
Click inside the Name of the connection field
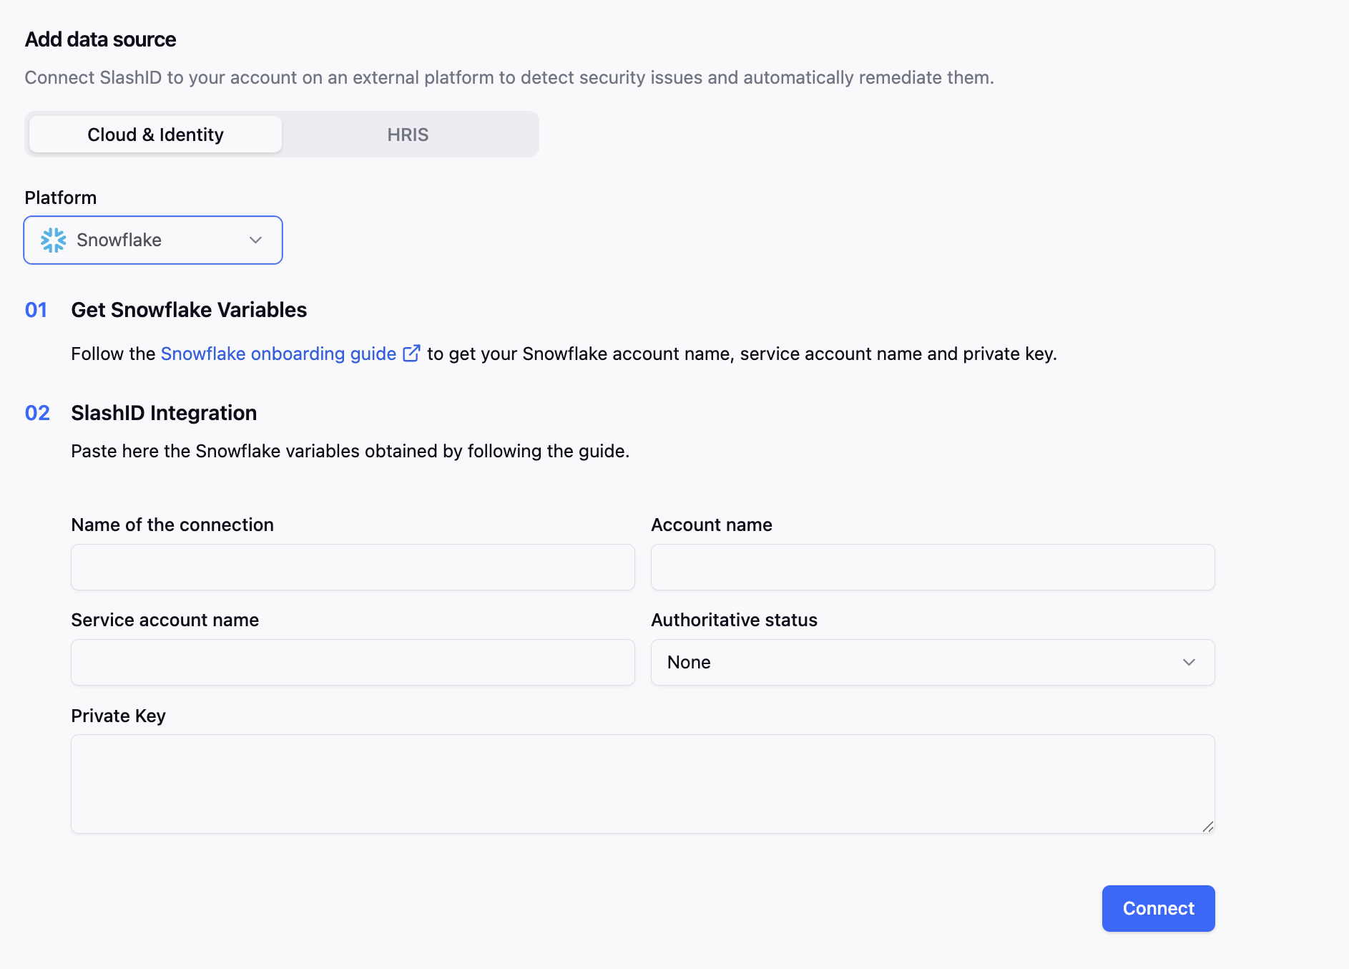point(352,567)
